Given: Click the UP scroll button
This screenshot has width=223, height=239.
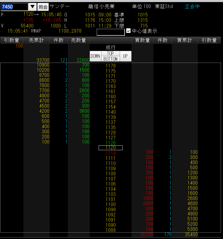Looking at the screenshot, I should tap(126, 56).
